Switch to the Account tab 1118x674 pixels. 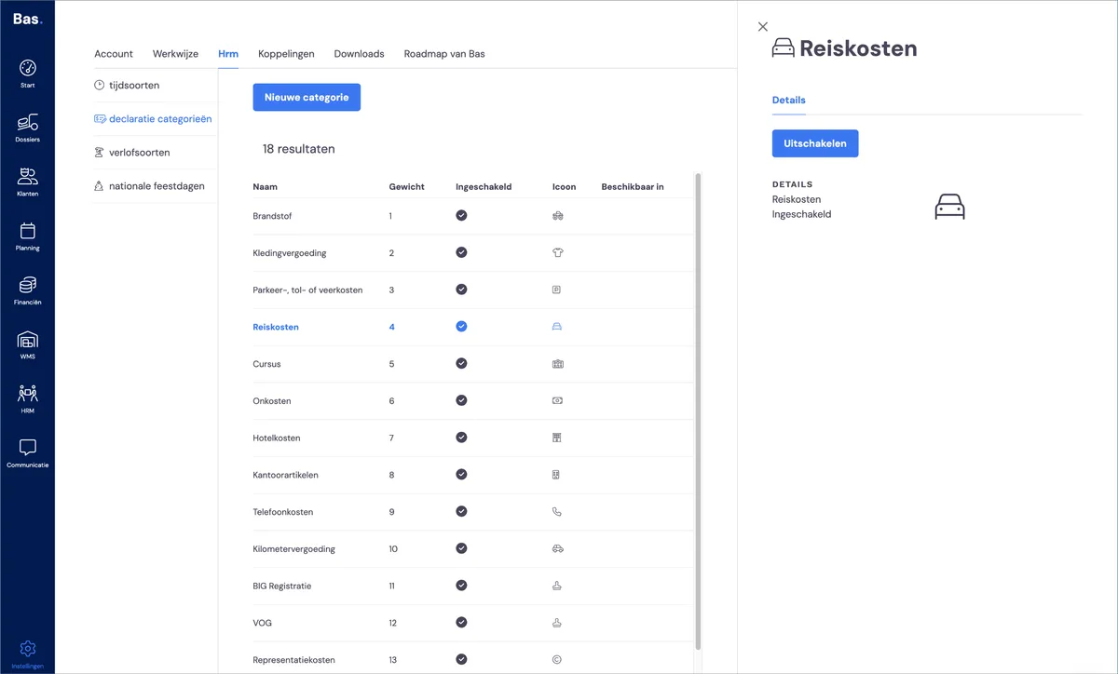[x=114, y=54]
